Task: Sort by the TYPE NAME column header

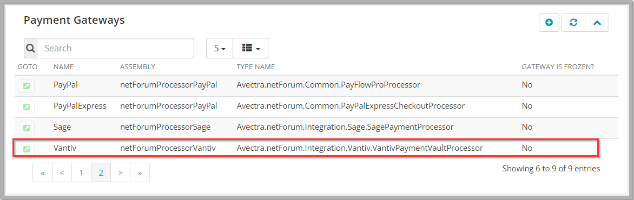Action: pos(255,67)
